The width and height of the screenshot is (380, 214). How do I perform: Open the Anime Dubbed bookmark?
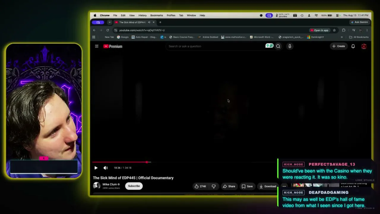point(208,37)
